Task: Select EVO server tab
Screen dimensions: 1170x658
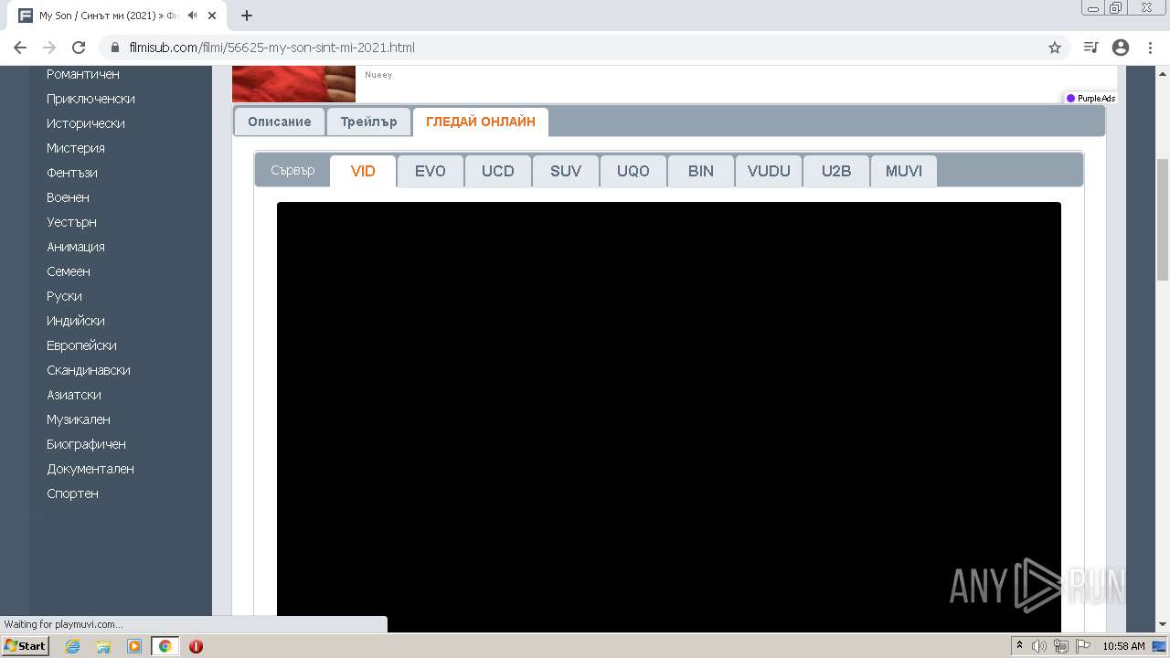Action: click(x=431, y=171)
